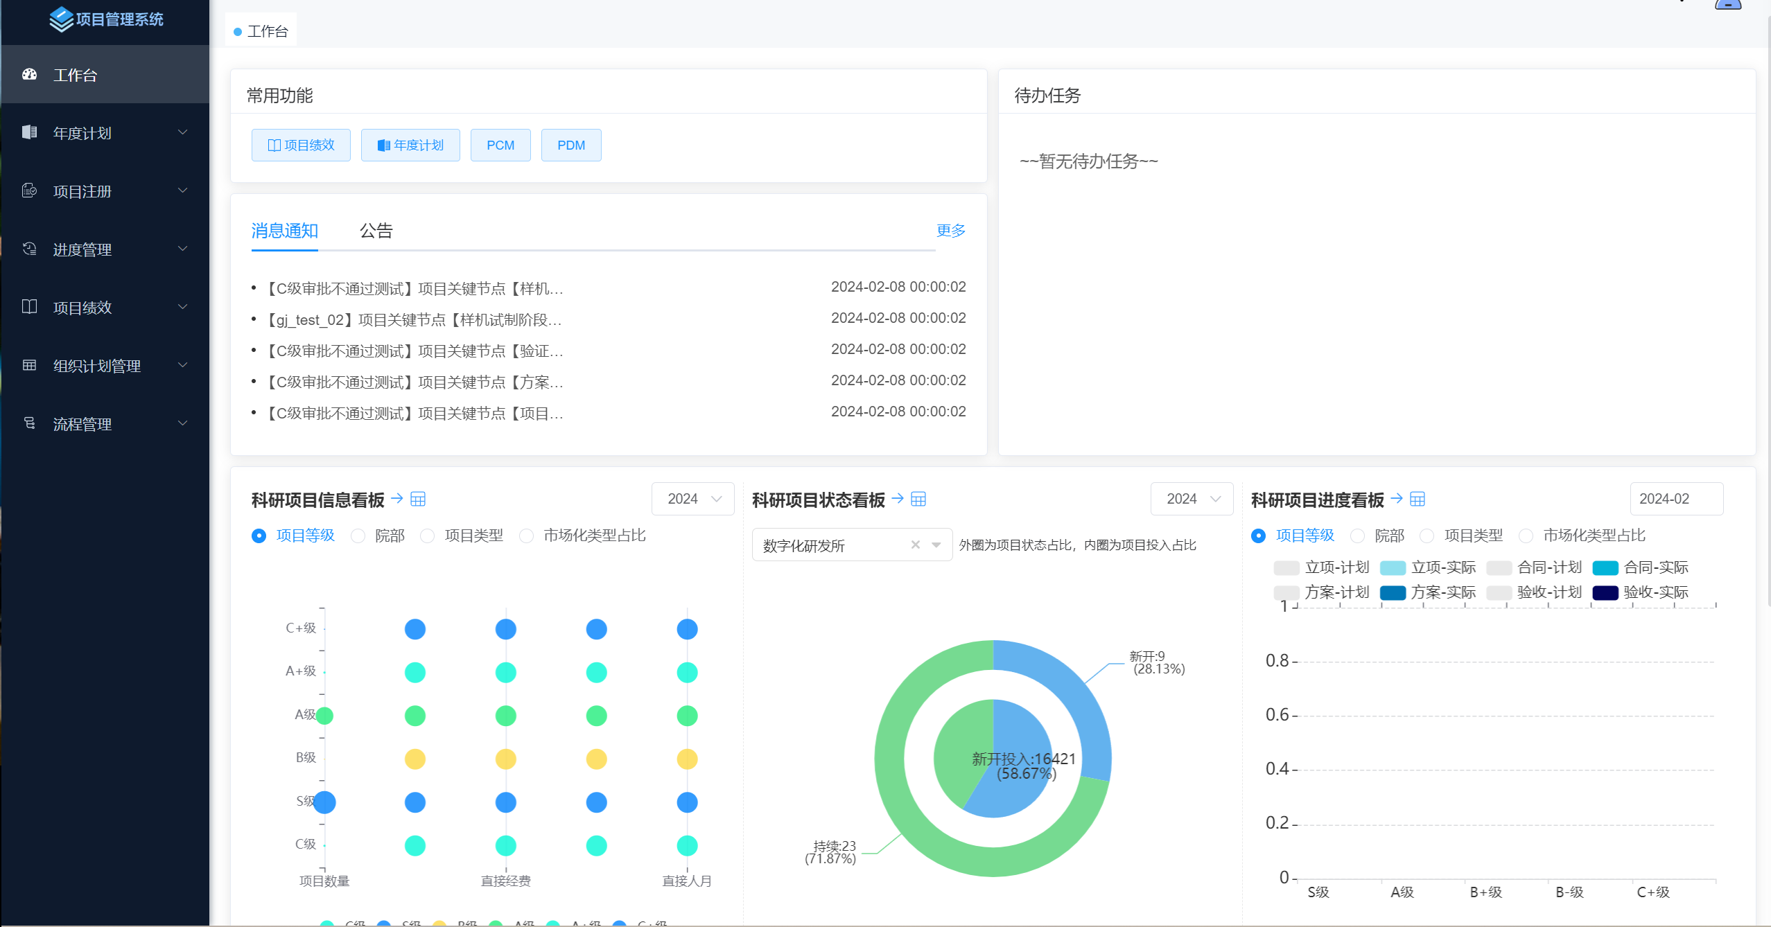Select 项目等级 radio in 信息看板
Screen dimensions: 1771x927
(x=259, y=536)
